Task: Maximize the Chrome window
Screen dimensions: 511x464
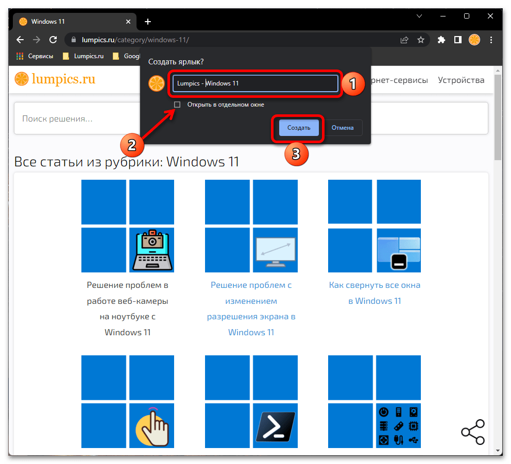Action: tap(467, 16)
